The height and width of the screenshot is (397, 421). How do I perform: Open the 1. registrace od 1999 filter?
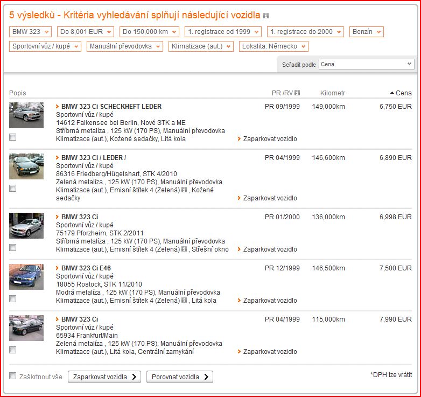pos(223,32)
